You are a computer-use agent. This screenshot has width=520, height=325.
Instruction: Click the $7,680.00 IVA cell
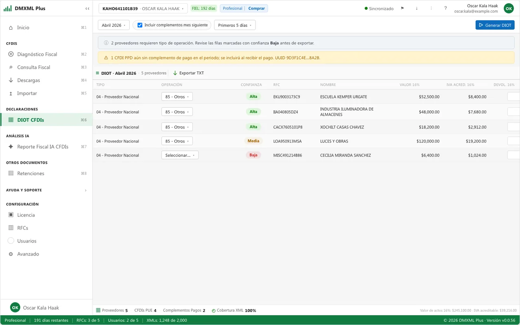(477, 112)
